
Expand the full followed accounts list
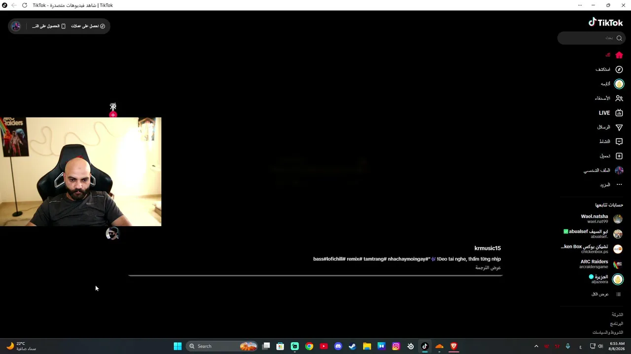point(606,294)
